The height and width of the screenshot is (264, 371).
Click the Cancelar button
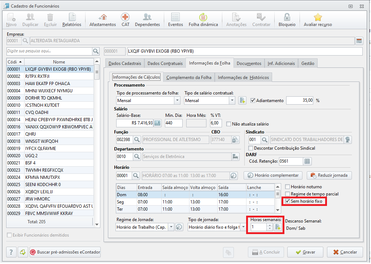coord(345,252)
